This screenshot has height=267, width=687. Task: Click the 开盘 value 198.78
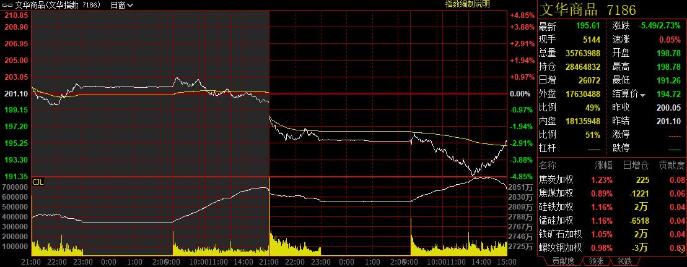click(x=668, y=53)
